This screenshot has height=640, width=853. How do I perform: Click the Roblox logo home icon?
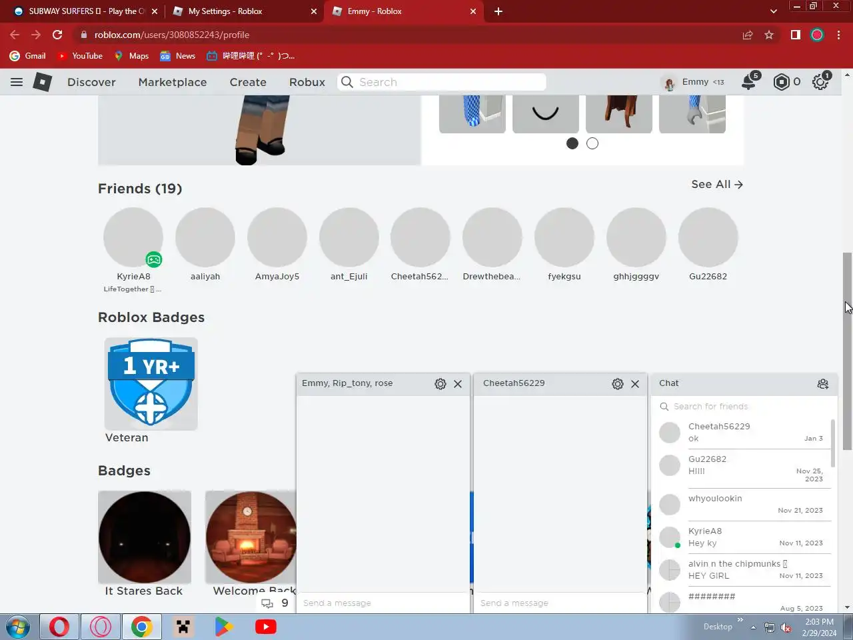tap(43, 82)
